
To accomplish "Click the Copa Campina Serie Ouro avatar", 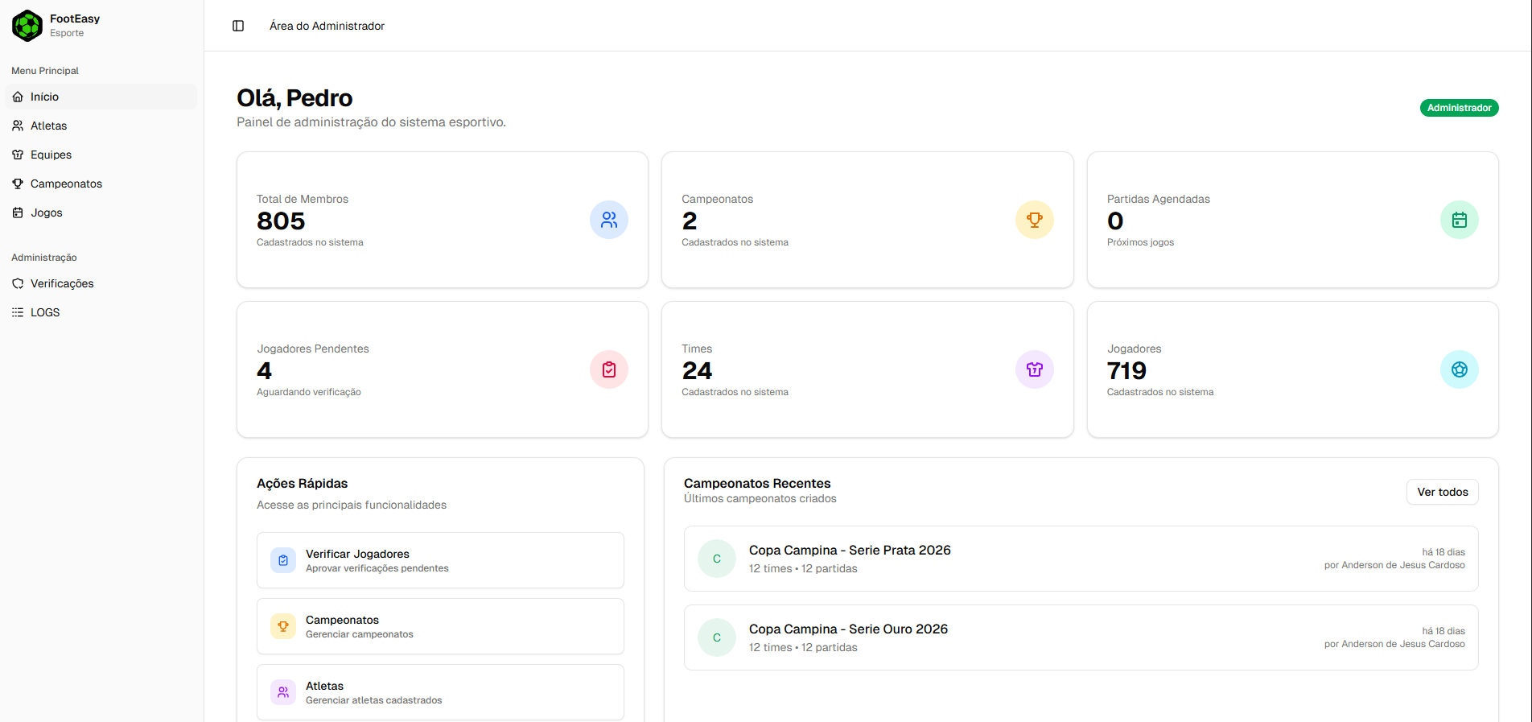I will (717, 637).
